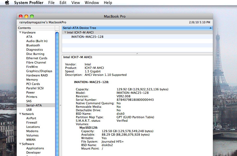Select WWAN under Network
Screen dimensions: 237x156
point(31,140)
